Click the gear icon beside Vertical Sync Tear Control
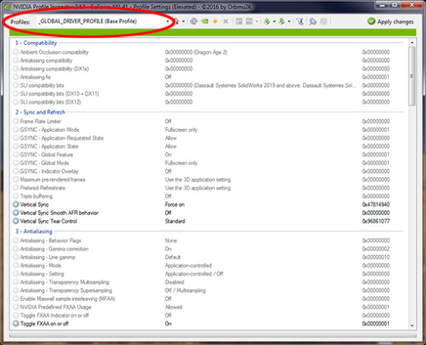The height and width of the screenshot is (345, 426). tap(16, 221)
